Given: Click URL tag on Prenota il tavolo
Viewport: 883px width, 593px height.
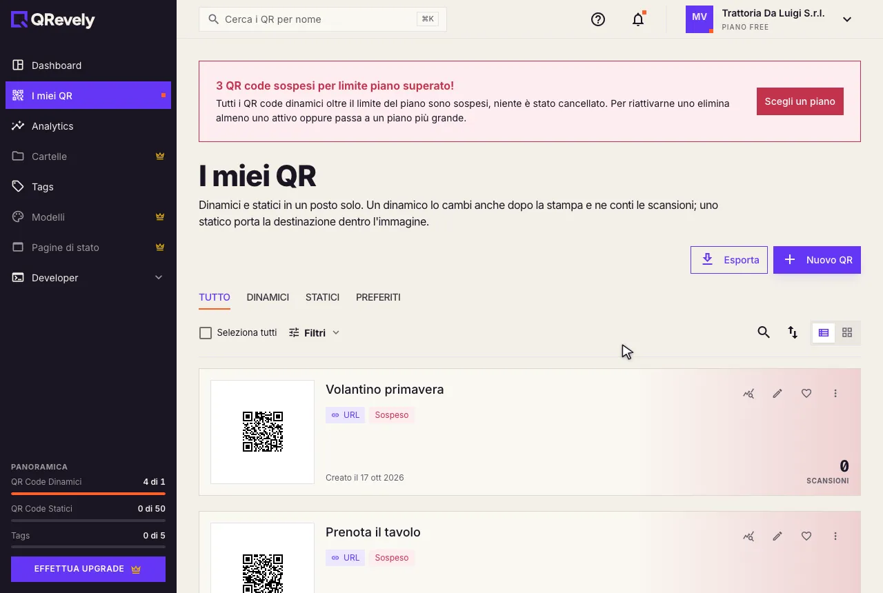Looking at the screenshot, I should [x=345, y=558].
